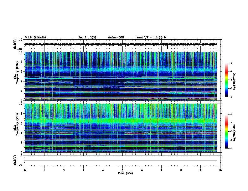The height and width of the screenshot is (191, 248).
Task: Click the -5 tick label of ch.3 axis
Action: click(21, 165)
